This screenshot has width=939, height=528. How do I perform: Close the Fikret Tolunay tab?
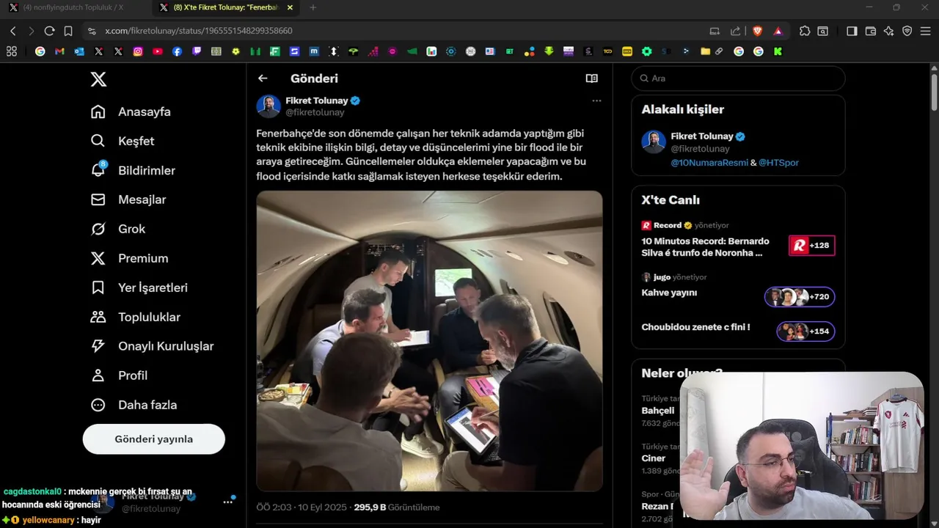(290, 7)
